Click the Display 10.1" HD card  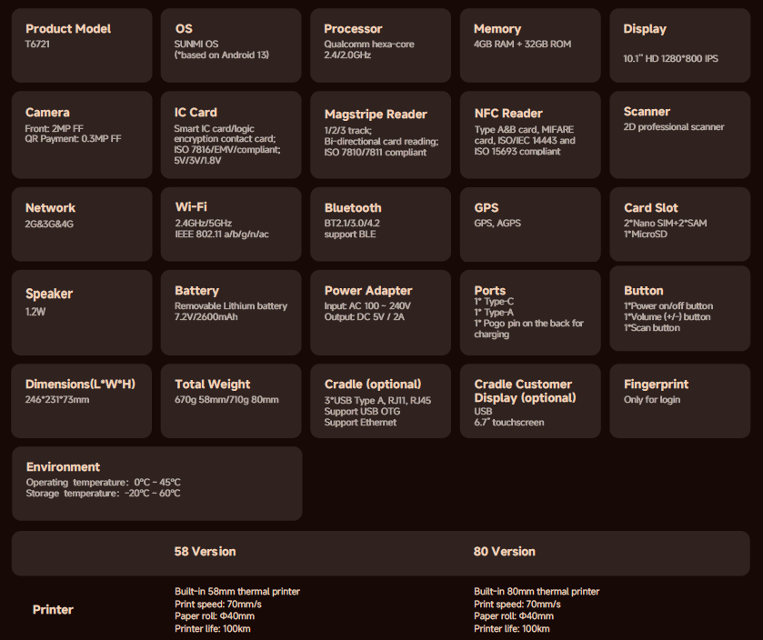(679, 45)
